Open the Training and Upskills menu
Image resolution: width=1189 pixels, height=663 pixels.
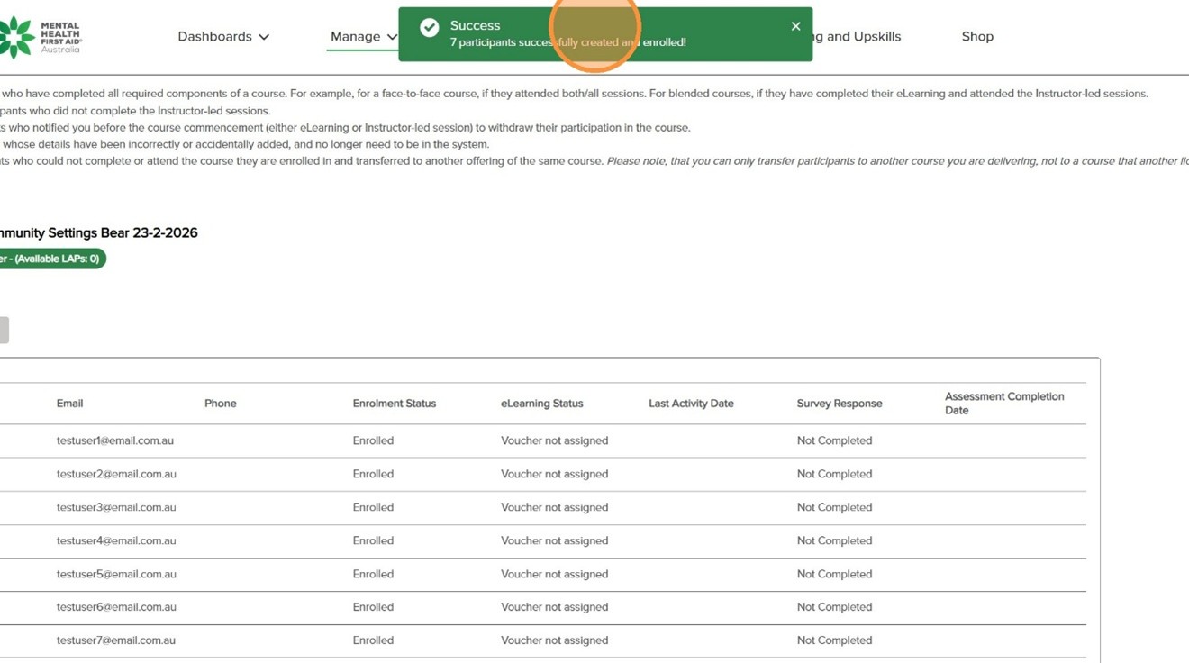pos(860,36)
